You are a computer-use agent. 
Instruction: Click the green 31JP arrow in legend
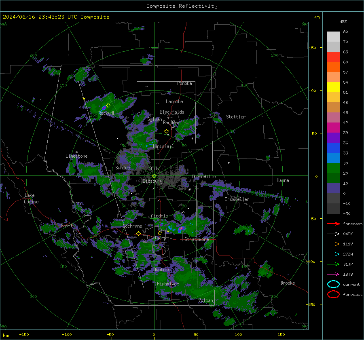[x=333, y=264]
